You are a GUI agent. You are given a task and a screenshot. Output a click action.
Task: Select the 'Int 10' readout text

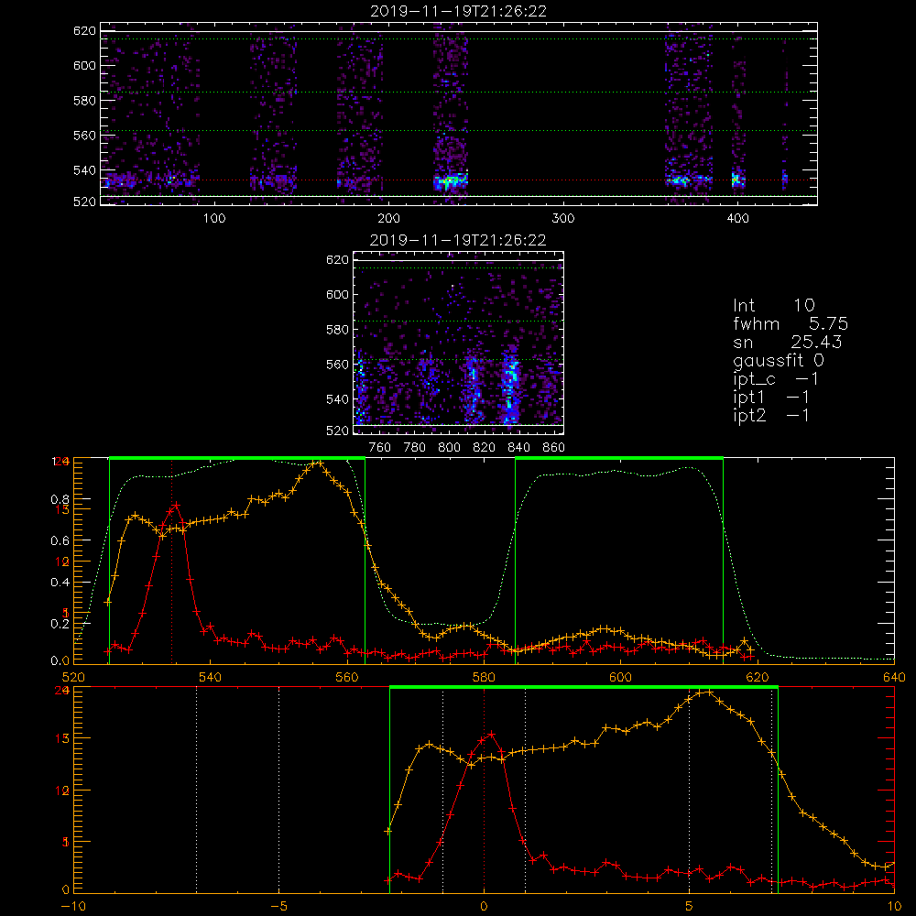(x=773, y=305)
